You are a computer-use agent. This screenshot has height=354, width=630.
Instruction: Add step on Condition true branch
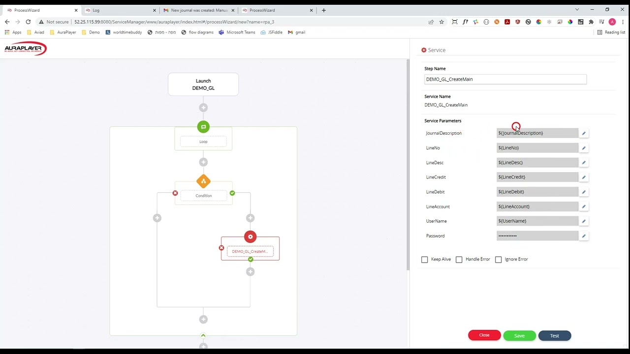coord(250,218)
